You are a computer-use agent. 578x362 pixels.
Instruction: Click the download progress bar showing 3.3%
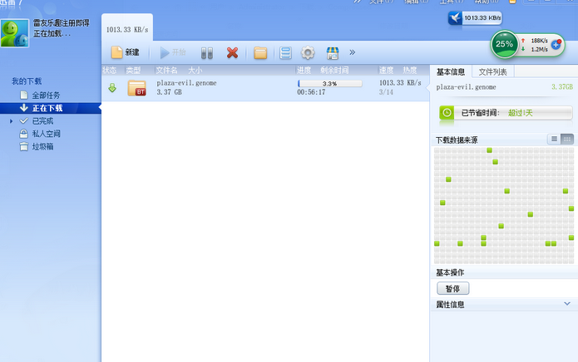[329, 84]
